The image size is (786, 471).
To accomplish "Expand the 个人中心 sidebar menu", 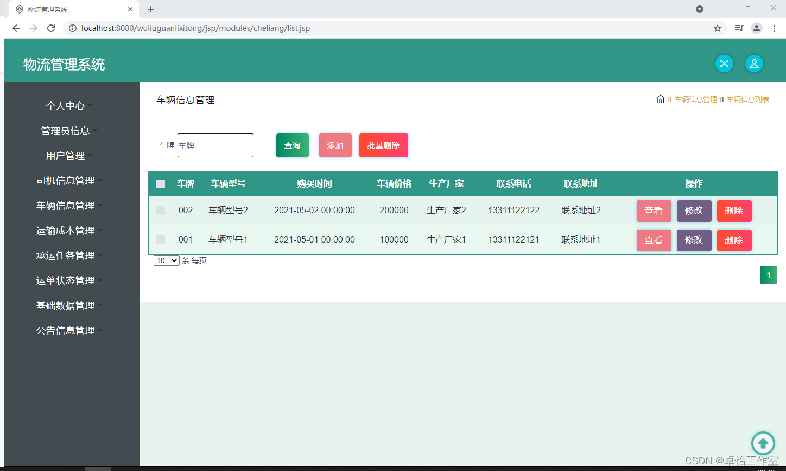I will (x=65, y=106).
